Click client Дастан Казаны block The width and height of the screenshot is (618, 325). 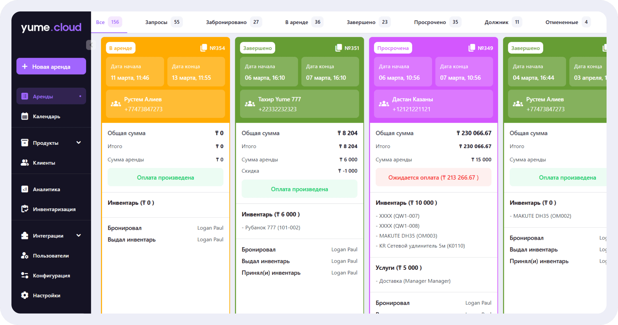pos(433,104)
